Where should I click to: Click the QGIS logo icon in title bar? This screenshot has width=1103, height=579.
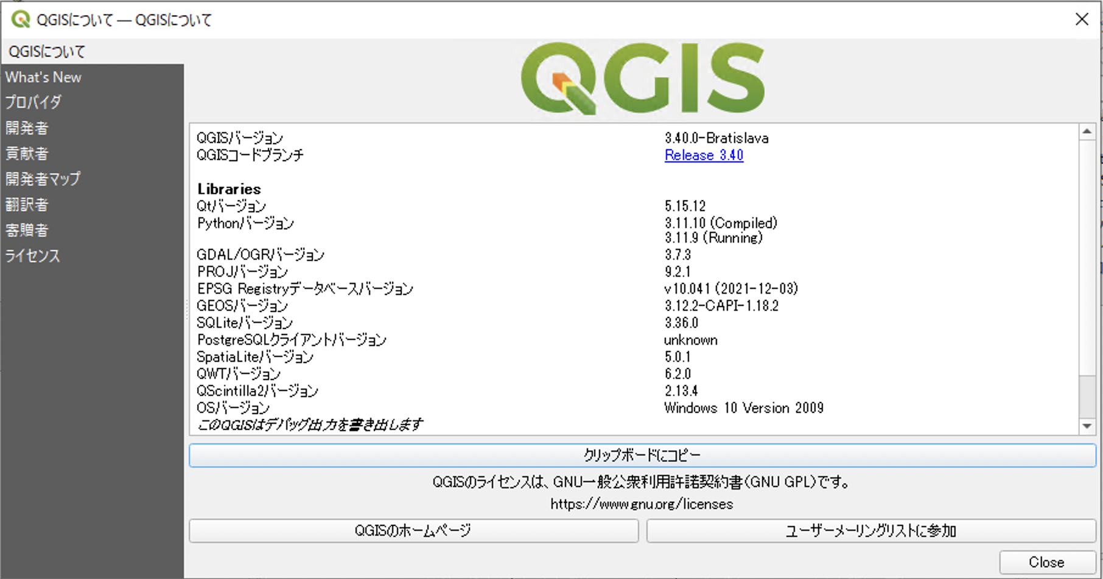[21, 19]
